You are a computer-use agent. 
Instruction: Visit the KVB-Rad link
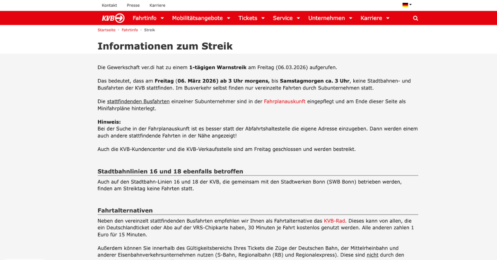(334, 221)
